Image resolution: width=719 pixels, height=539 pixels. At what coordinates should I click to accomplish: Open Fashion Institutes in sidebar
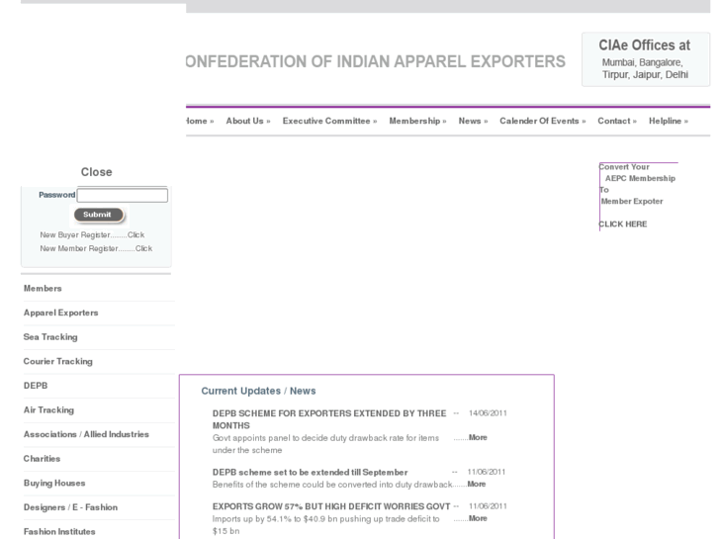tap(59, 532)
